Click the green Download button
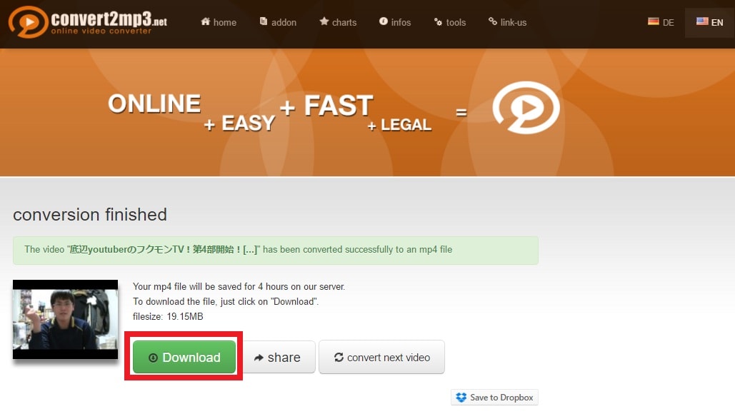735x419 pixels. point(184,357)
